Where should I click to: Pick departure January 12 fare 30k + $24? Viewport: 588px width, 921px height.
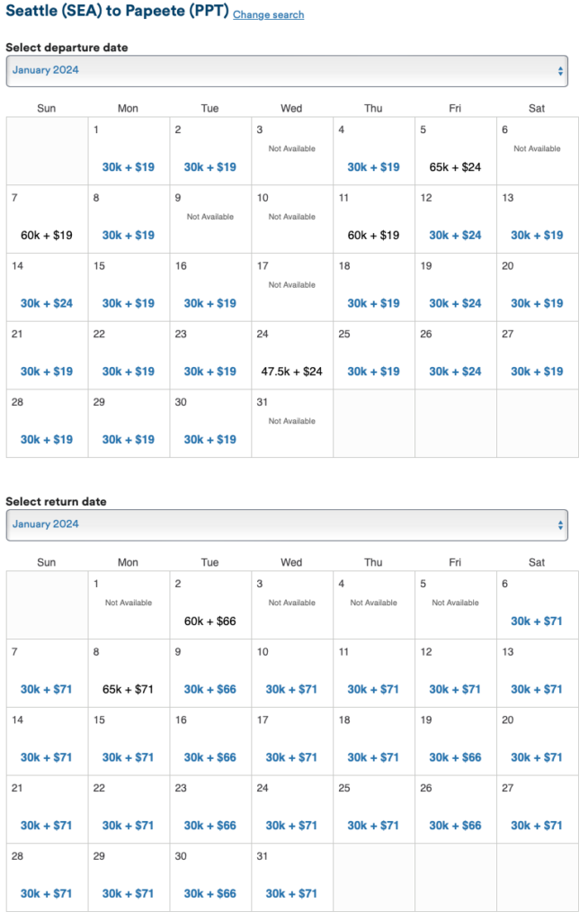tap(456, 236)
